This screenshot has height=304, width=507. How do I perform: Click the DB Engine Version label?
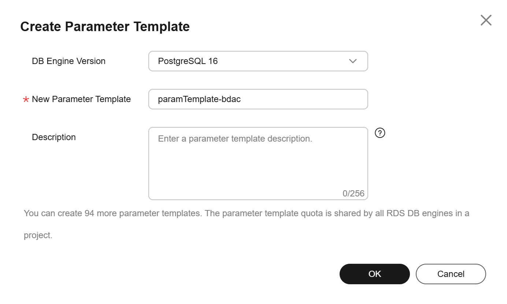click(x=69, y=61)
